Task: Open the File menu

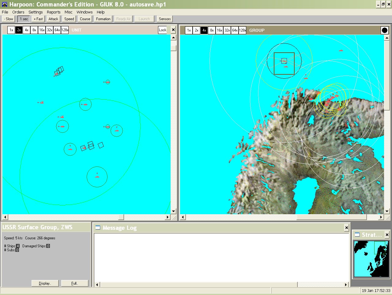Action: tap(5, 12)
